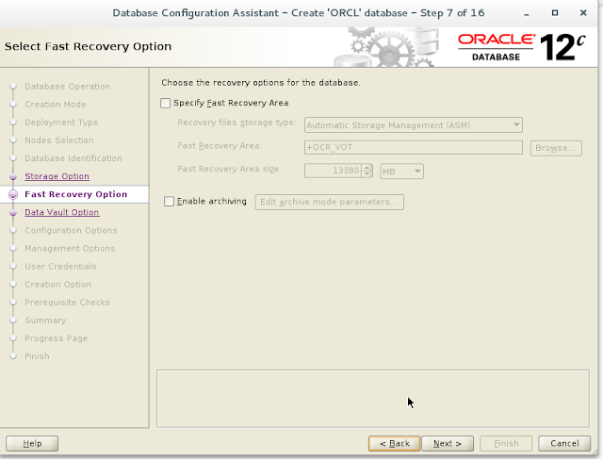Click the Oracle Database 12c logo
603x459 pixels.
tap(521, 47)
